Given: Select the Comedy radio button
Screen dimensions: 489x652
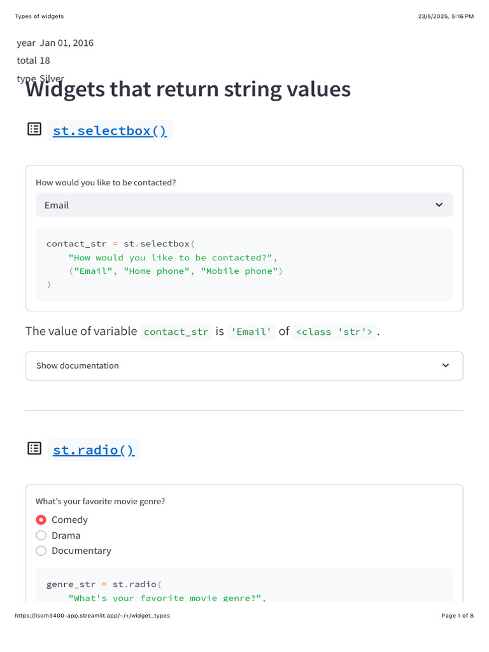Looking at the screenshot, I should (x=41, y=520).
